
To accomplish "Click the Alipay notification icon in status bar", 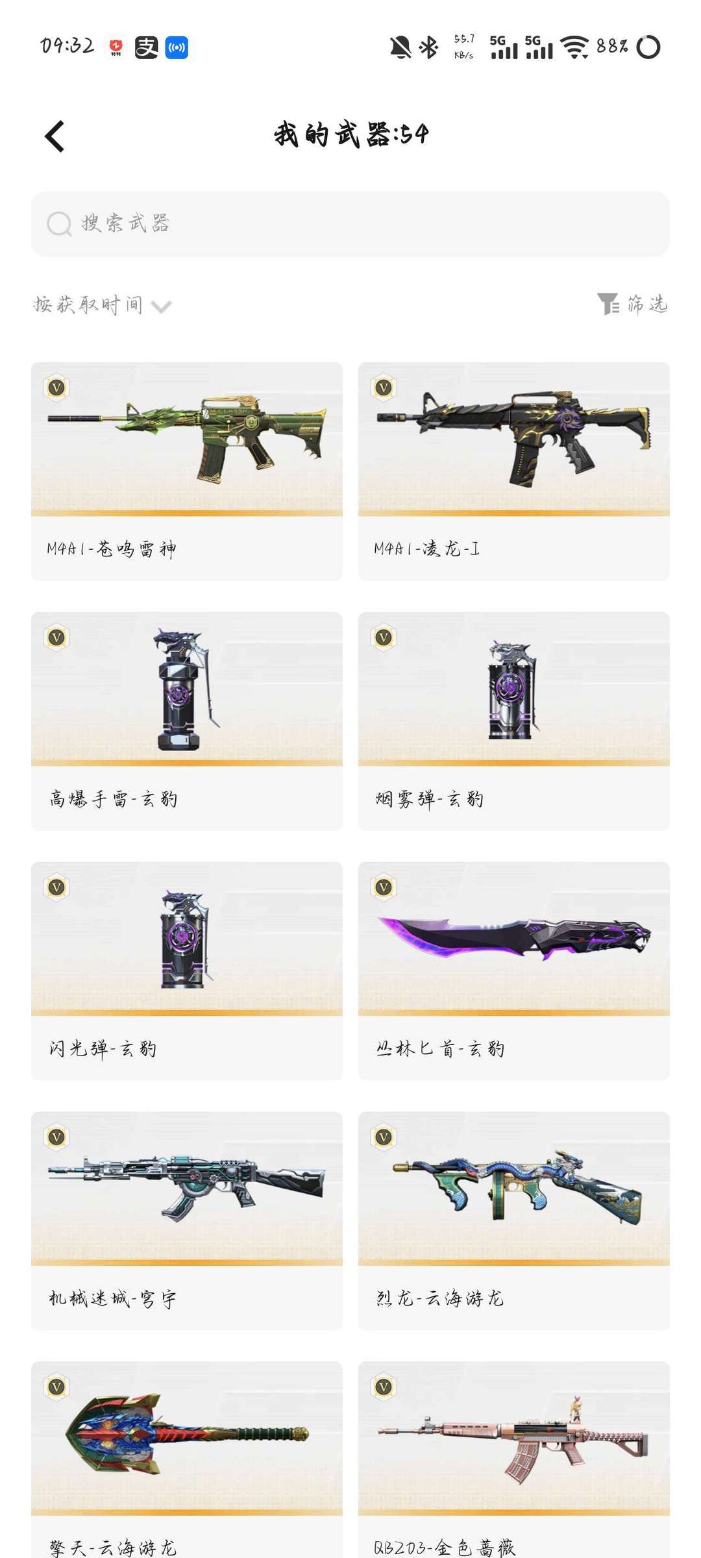I will point(146,47).
